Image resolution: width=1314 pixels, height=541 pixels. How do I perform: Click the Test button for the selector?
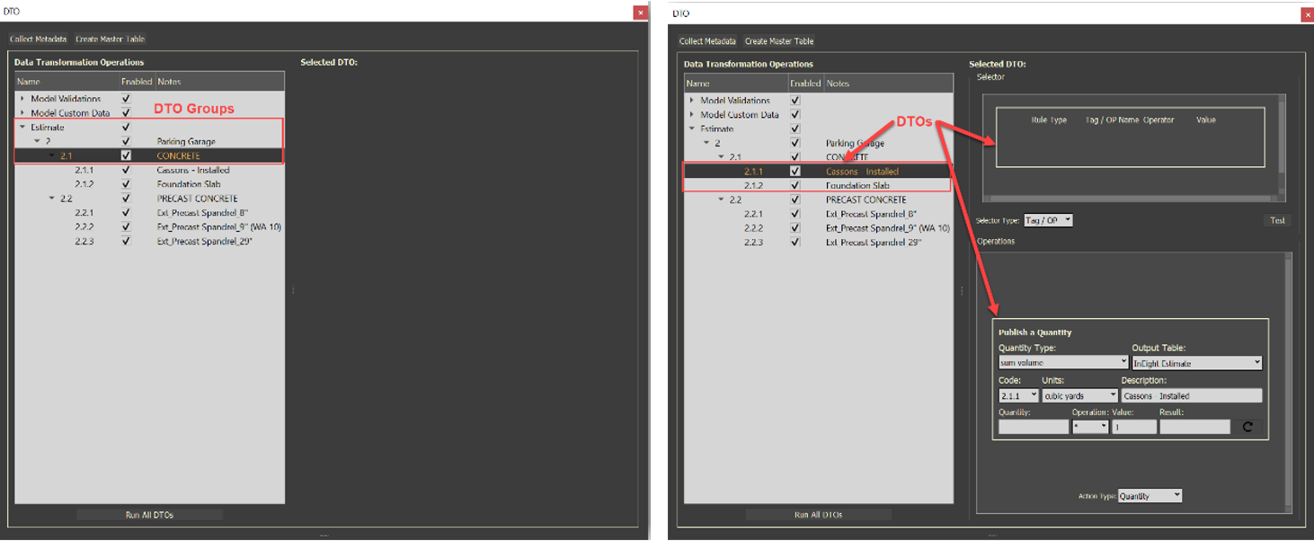click(1277, 220)
